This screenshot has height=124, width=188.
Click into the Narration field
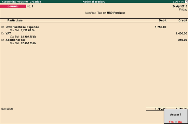coord(72,109)
